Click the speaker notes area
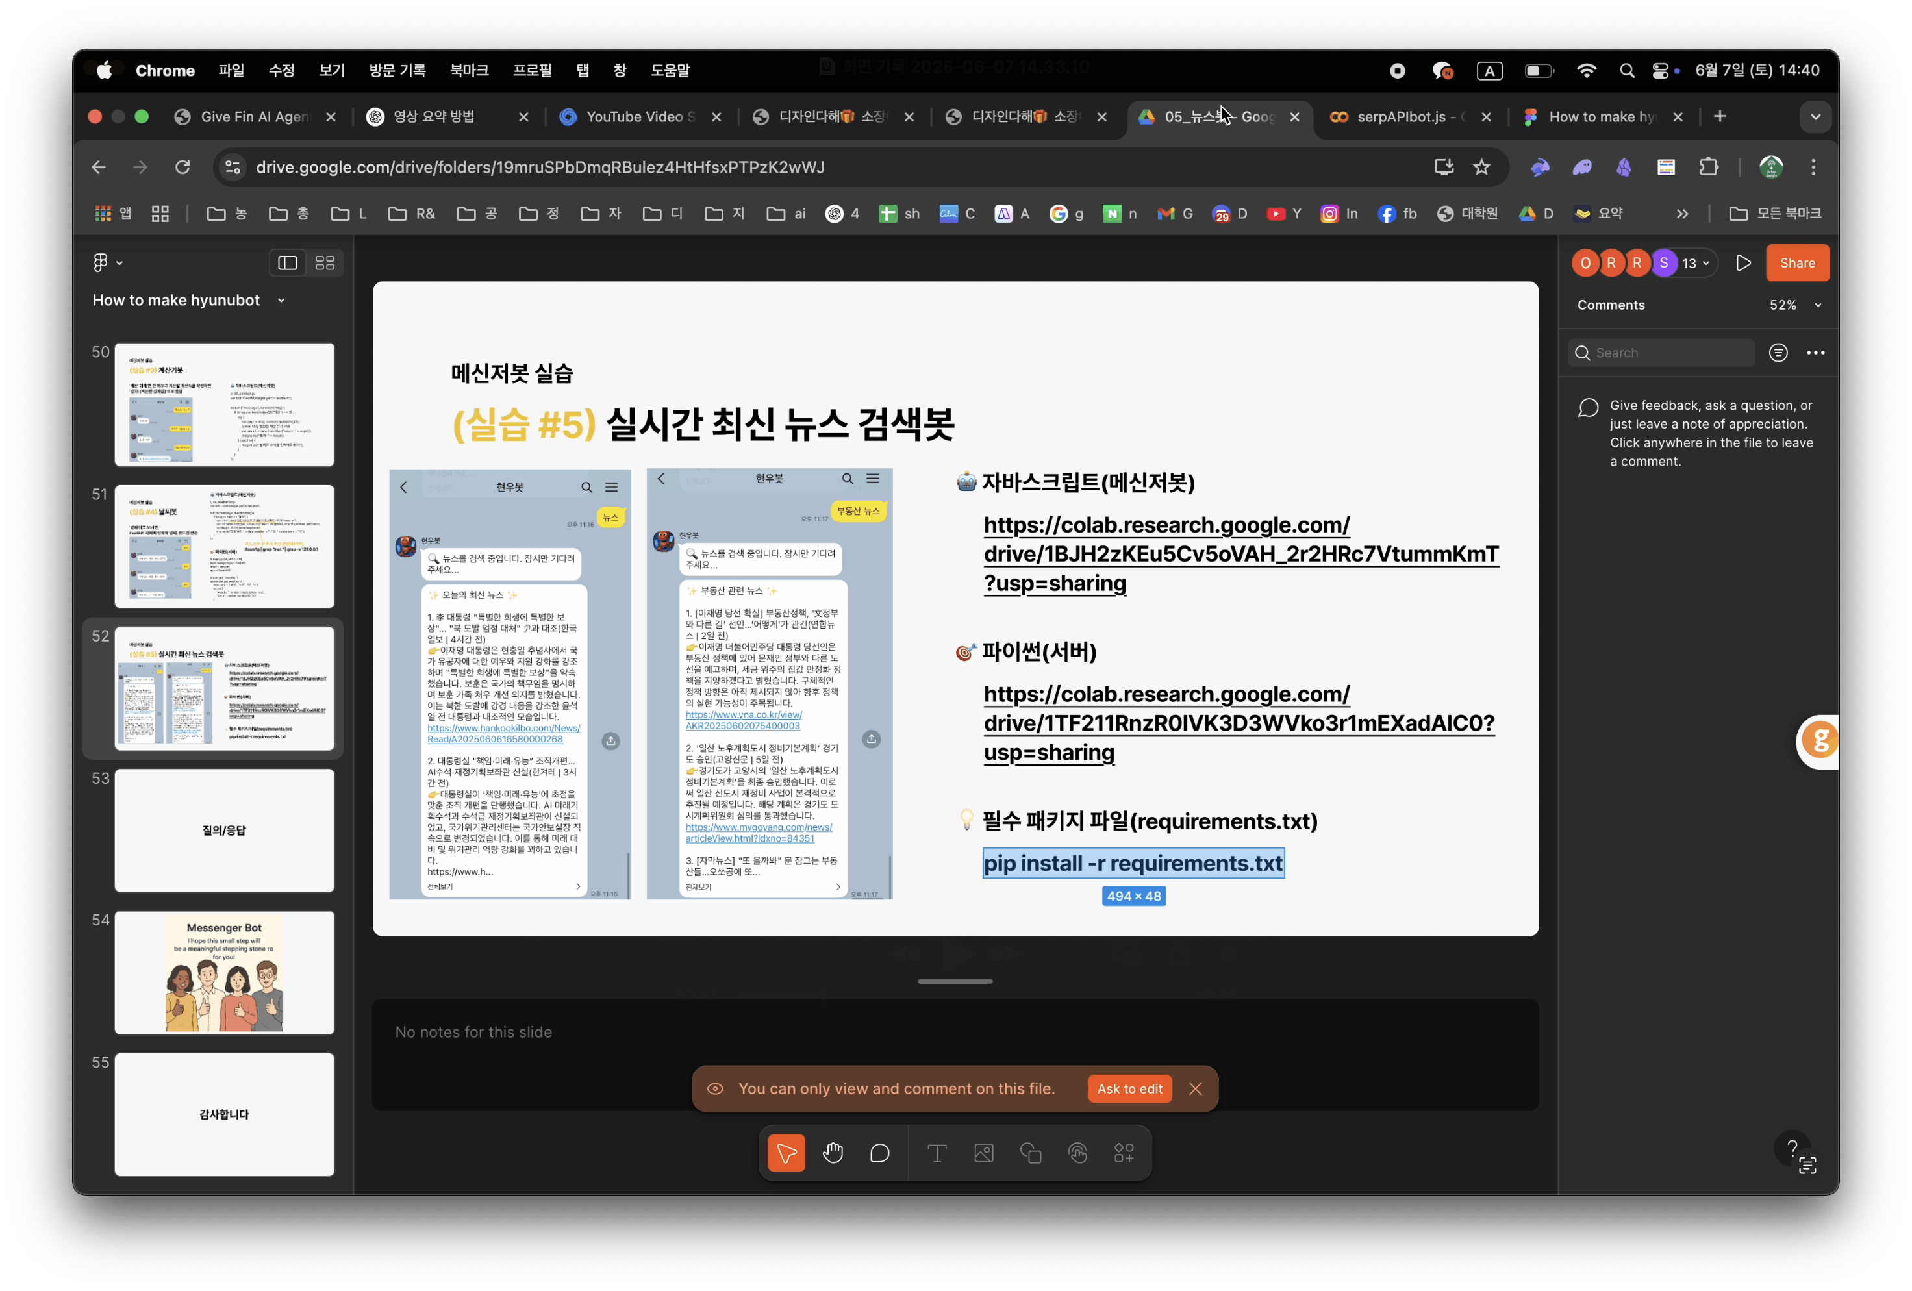The height and width of the screenshot is (1291, 1912). pyautogui.click(x=954, y=1055)
